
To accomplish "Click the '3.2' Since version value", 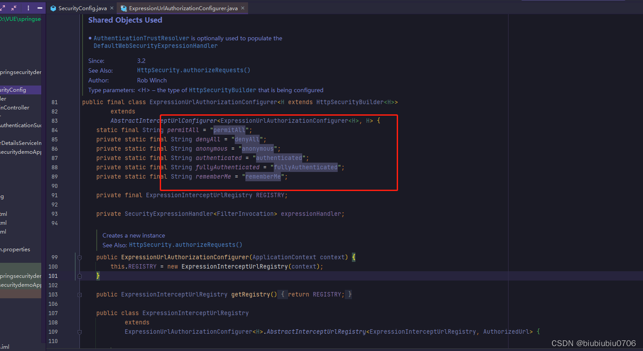I will coord(141,61).
